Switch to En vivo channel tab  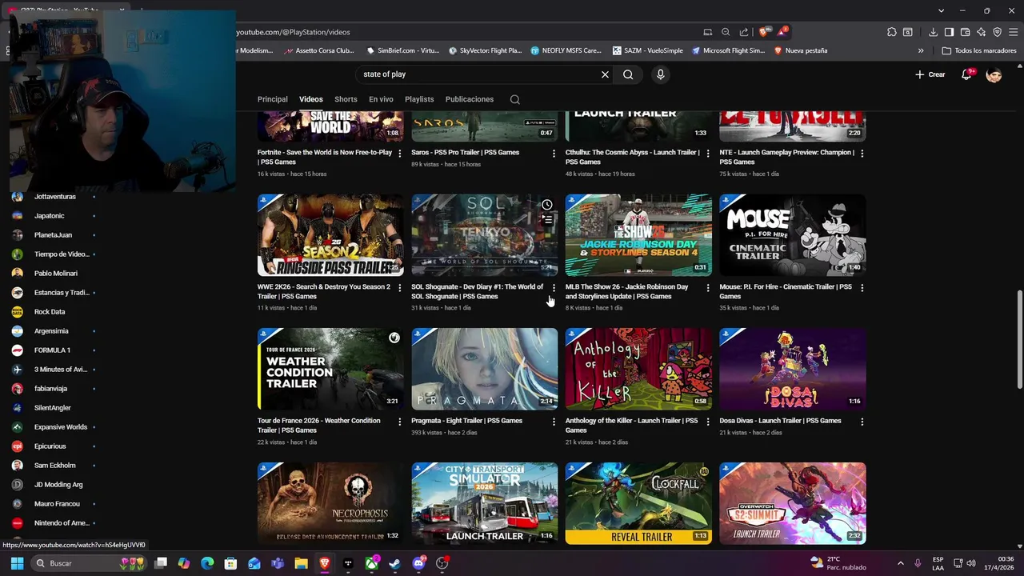381,99
